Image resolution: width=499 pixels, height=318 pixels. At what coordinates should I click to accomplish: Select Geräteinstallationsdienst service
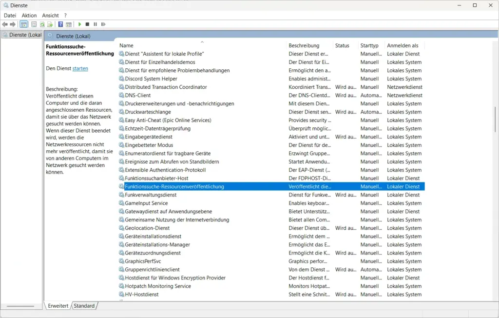[x=271, y=236]
